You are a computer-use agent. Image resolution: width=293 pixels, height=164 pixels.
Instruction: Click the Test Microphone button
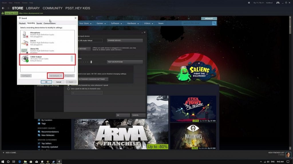point(125,62)
